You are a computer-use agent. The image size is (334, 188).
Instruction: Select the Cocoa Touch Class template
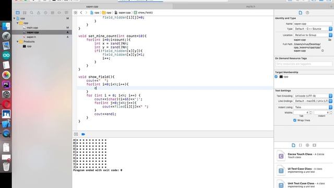(304, 156)
